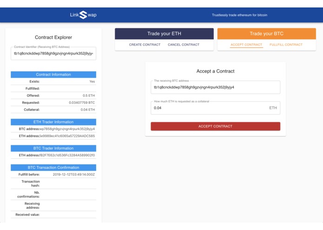Click the Trustlessly trade ethereum for bitcoin tagline

(239, 15)
